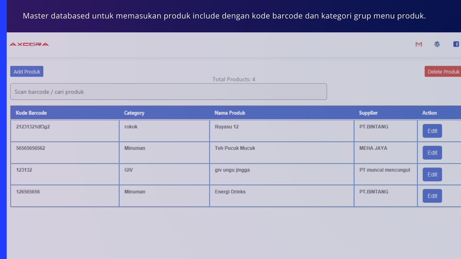
Task: Click product name giv ungu jingga
Action: pos(232,170)
